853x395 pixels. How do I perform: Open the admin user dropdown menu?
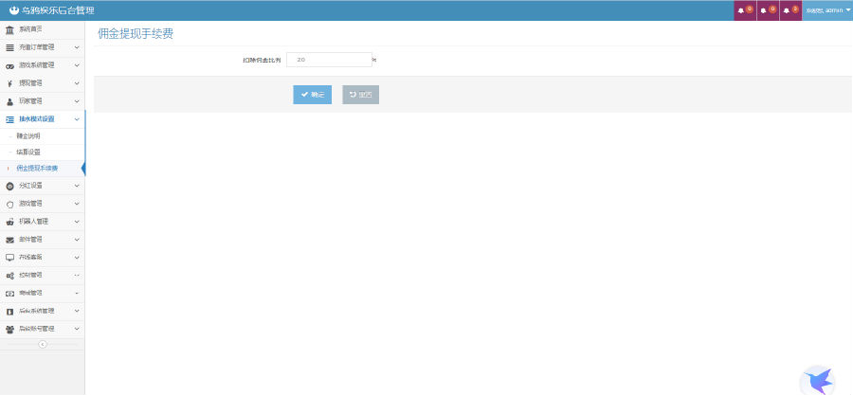(x=826, y=10)
